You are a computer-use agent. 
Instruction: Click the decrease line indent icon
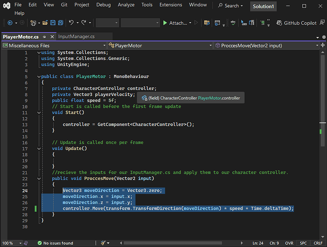pos(244,23)
